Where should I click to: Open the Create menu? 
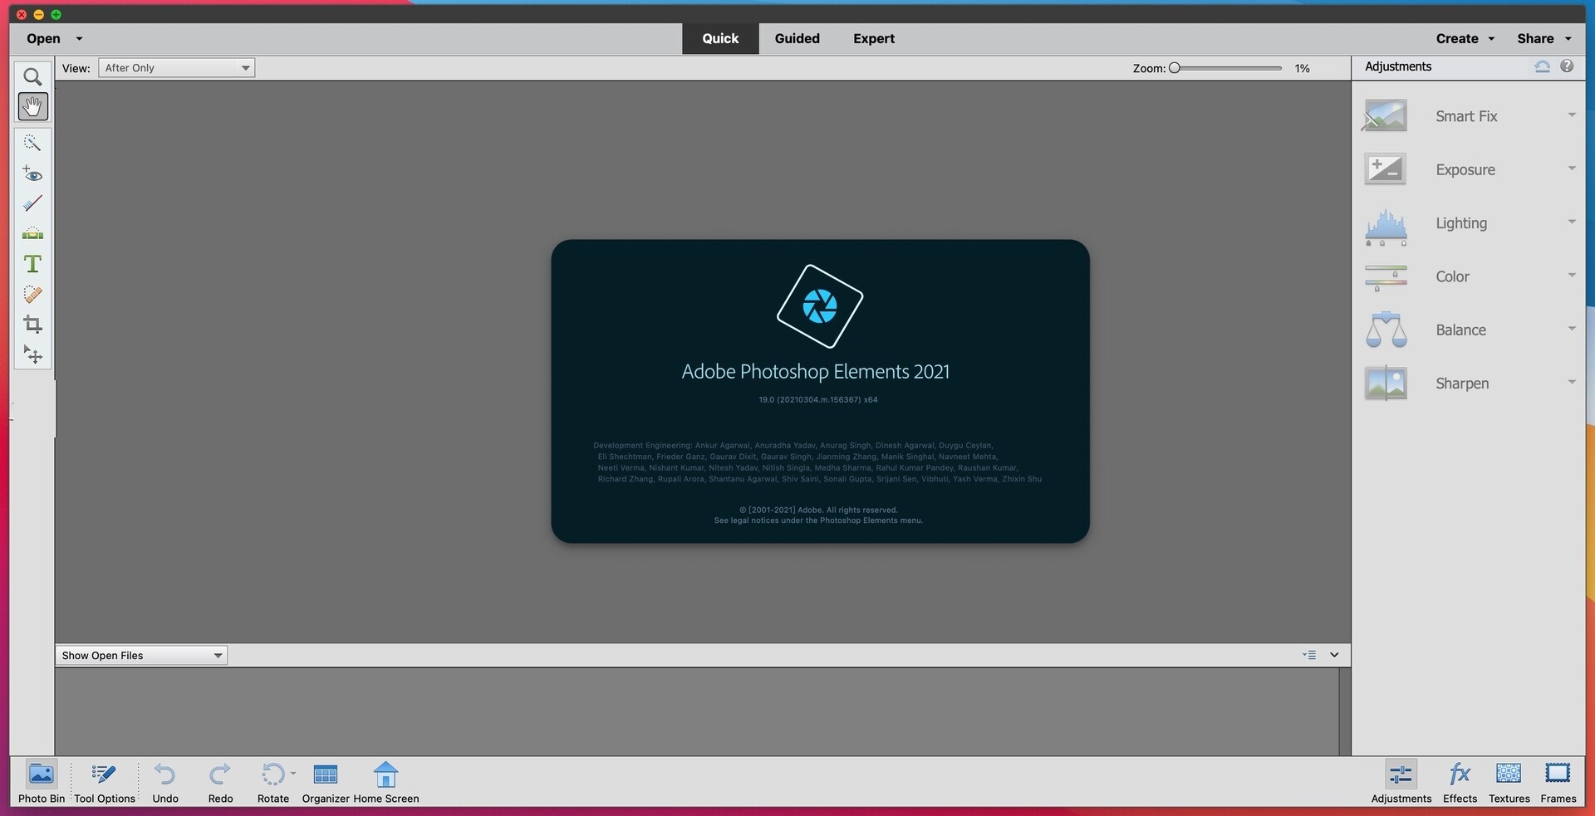coord(1465,38)
